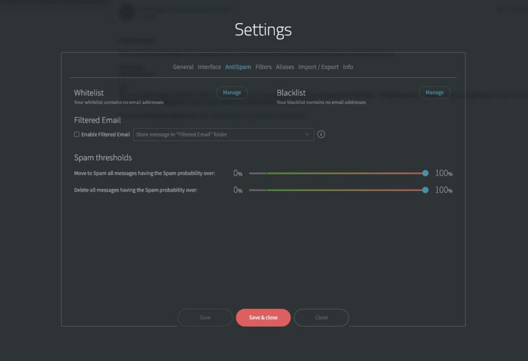
Task: Close the settings dialog without saving
Action: (321, 318)
